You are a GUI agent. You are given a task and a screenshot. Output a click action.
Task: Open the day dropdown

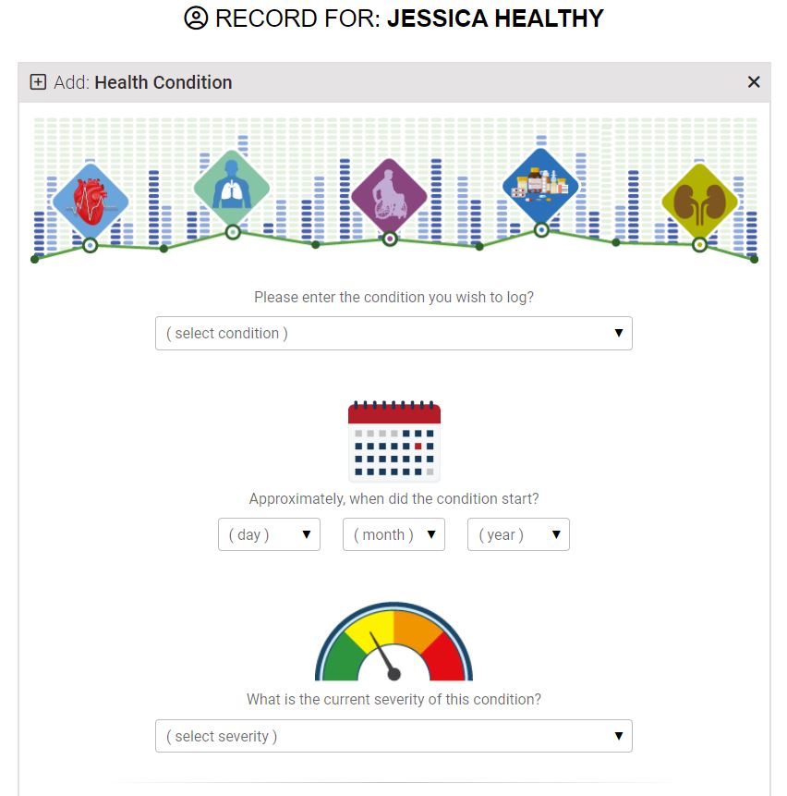point(270,534)
